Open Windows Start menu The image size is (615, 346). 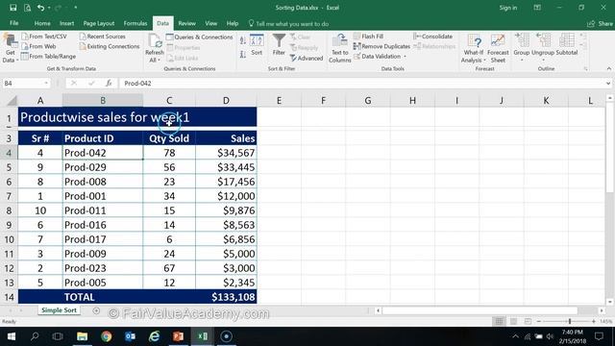11,336
